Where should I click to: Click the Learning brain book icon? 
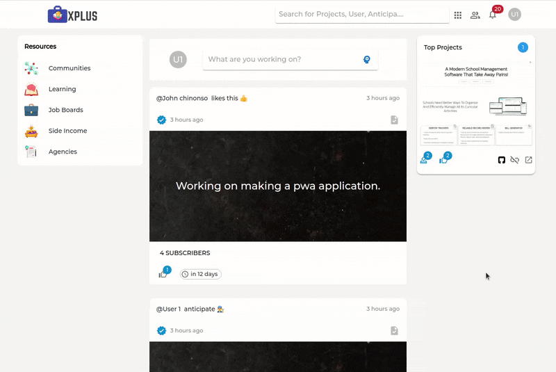pyautogui.click(x=31, y=89)
